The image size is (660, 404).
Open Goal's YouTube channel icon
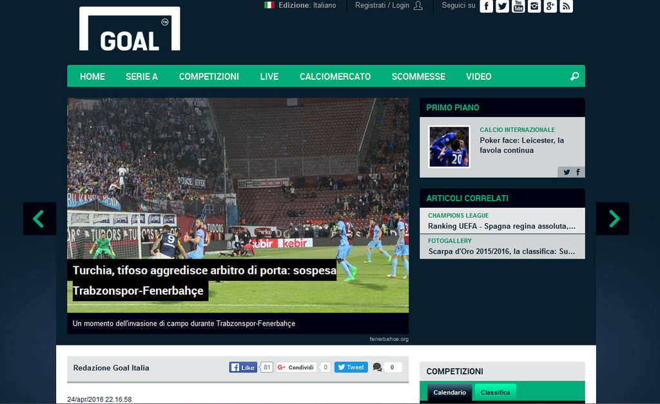click(x=518, y=6)
